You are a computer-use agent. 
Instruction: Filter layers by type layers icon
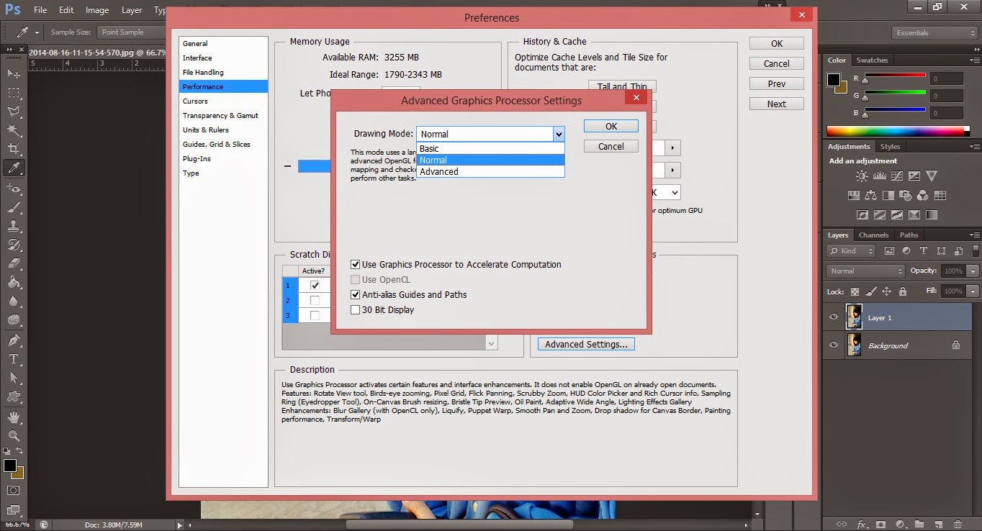[x=923, y=251]
